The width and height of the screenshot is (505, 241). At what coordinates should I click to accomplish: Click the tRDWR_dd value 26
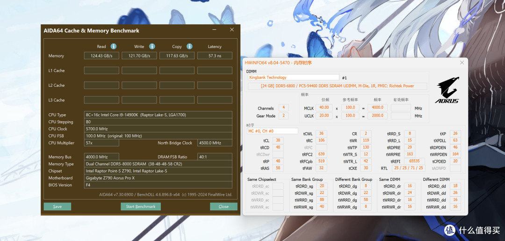pos(455,193)
